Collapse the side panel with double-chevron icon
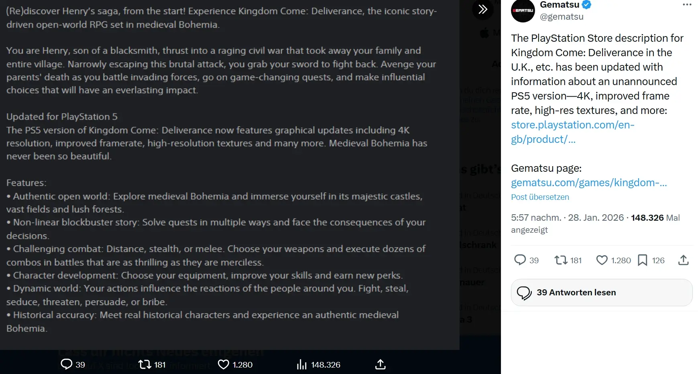The height and width of the screenshot is (374, 698). [482, 9]
